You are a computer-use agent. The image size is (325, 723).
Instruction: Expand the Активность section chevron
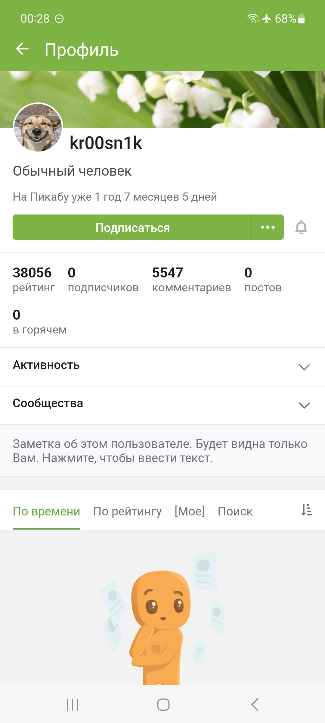click(x=304, y=367)
